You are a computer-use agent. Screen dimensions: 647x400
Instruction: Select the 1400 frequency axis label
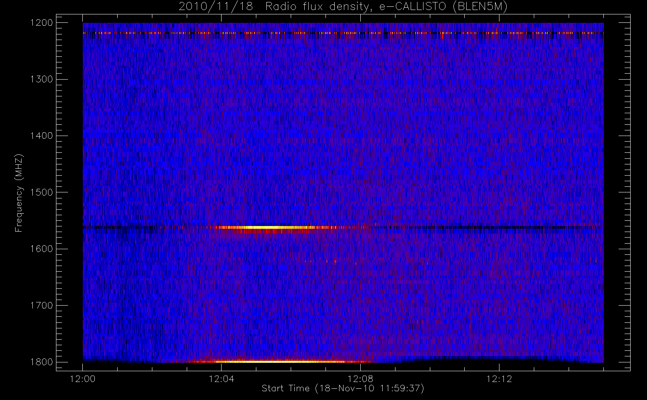(42, 136)
